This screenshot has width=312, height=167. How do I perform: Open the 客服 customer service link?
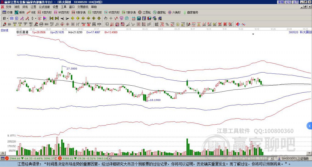(281, 2)
